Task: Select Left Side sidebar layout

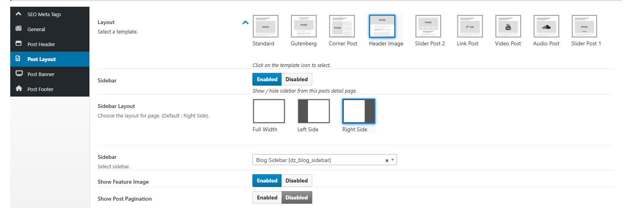Action: pyautogui.click(x=313, y=111)
